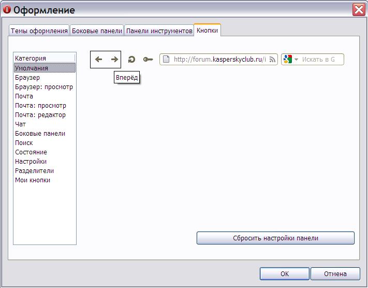Click the Google search engine icon

287,59
